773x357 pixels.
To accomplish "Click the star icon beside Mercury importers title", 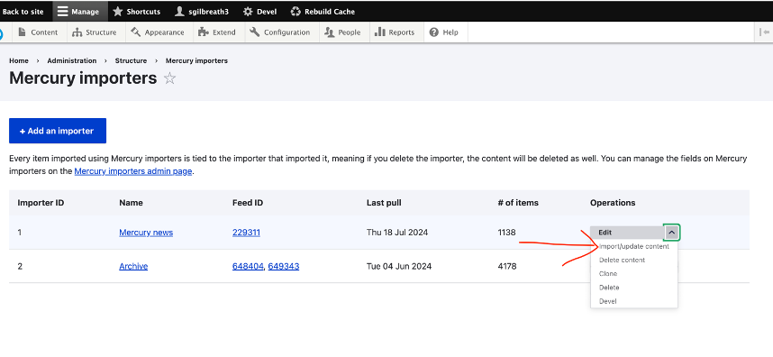I will pyautogui.click(x=169, y=78).
